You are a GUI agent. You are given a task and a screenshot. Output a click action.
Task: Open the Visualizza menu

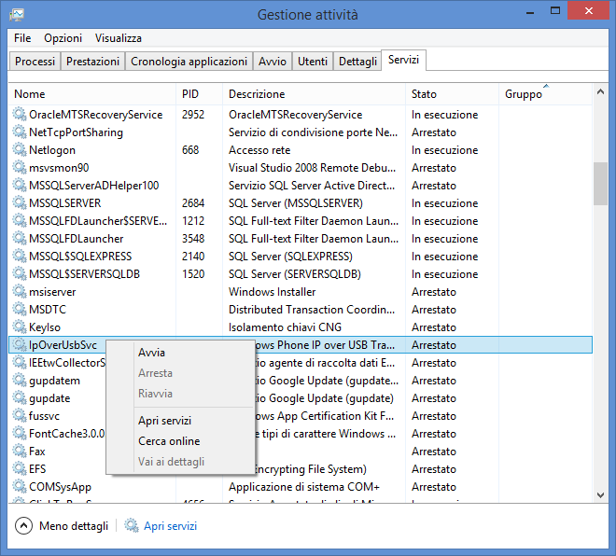[x=119, y=38]
